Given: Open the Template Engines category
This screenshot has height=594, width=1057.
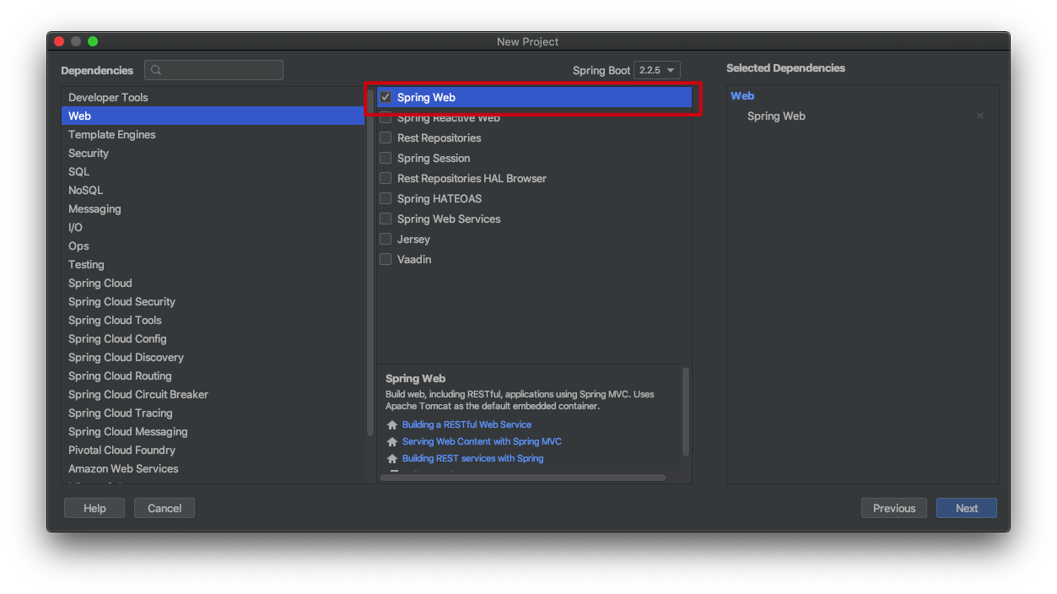Looking at the screenshot, I should [x=213, y=134].
